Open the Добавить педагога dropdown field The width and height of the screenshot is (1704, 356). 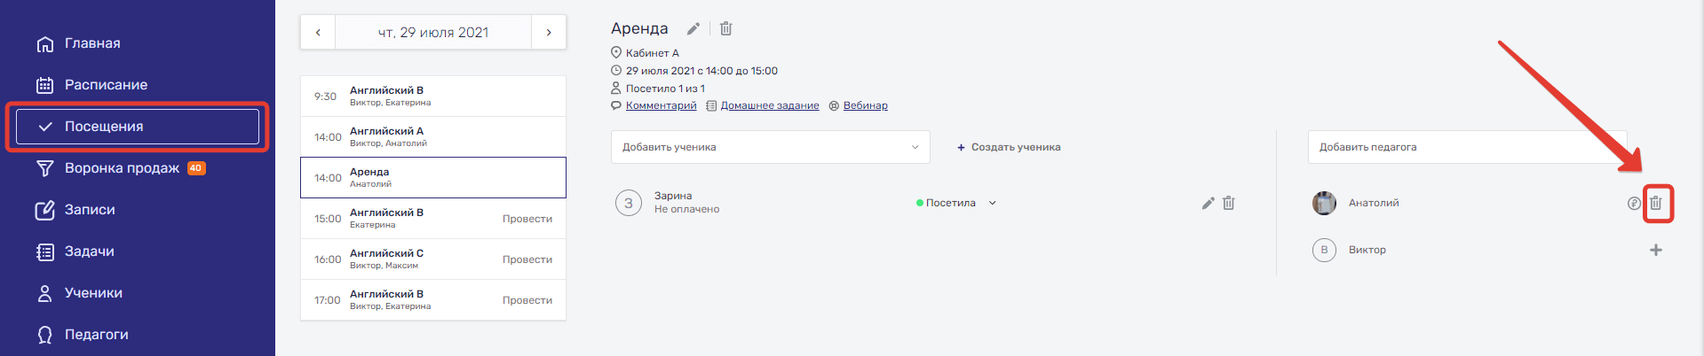click(x=1467, y=147)
